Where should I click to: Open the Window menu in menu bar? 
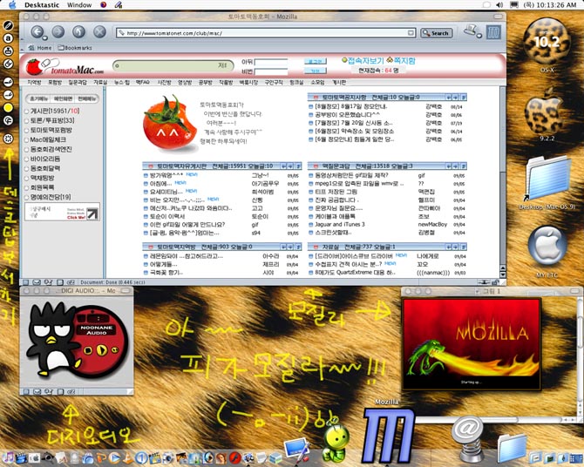(x=79, y=5)
